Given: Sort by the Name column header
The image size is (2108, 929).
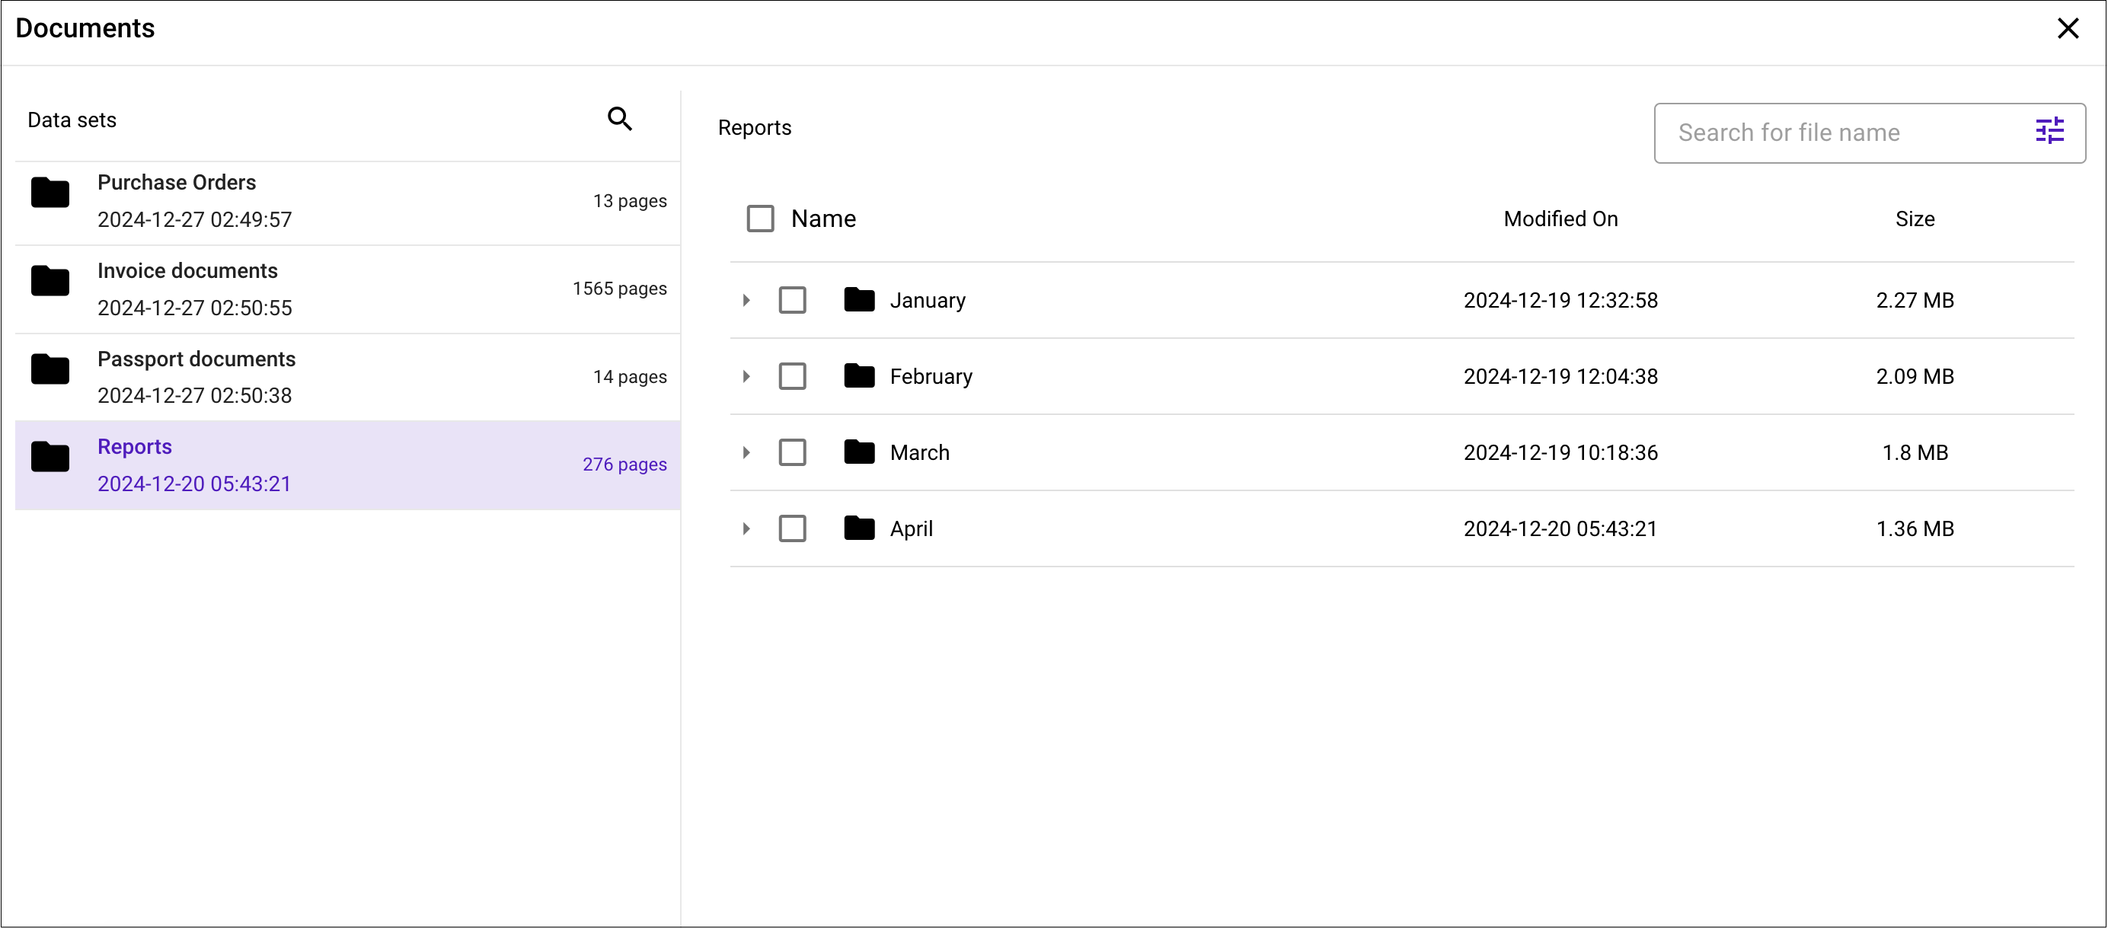Looking at the screenshot, I should (x=823, y=219).
